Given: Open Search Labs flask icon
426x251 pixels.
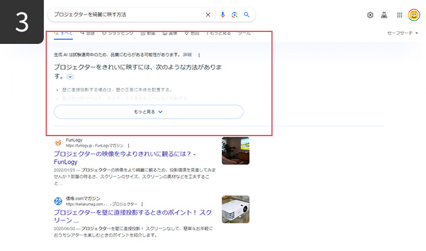Looking at the screenshot, I should click(385, 15).
